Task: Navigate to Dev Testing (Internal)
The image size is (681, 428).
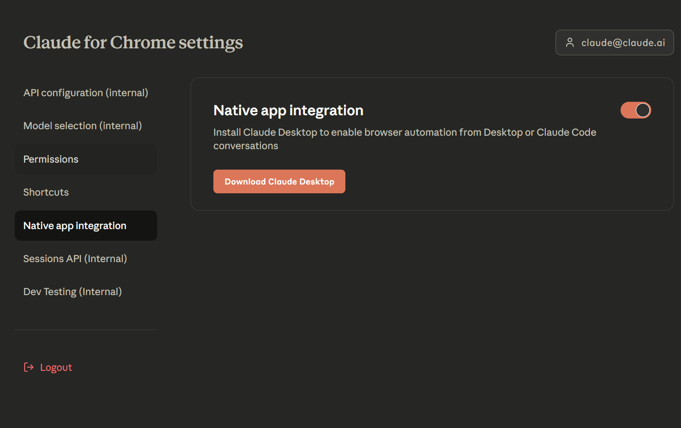Action: 73,292
